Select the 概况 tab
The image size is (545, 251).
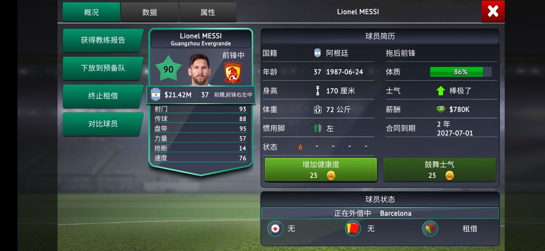pyautogui.click(x=91, y=12)
